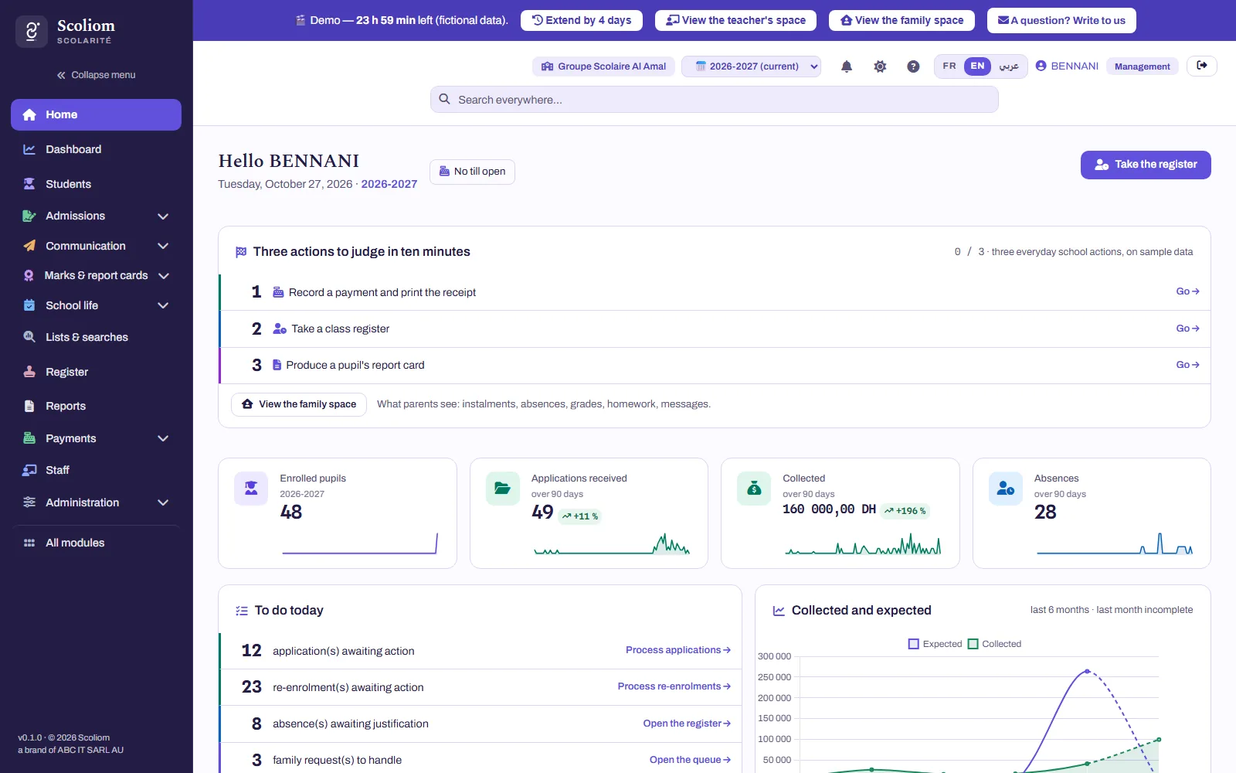Open the 2026-2027 school year dropdown
This screenshot has height=773, width=1236.
pyautogui.click(x=751, y=66)
